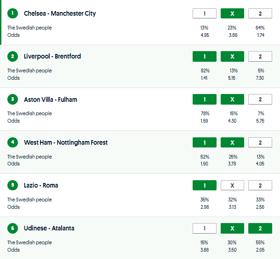Open the West Ham - Nottingham Forest match title

(66, 142)
